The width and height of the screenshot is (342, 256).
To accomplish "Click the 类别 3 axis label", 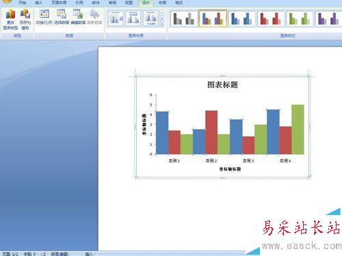I will pyautogui.click(x=248, y=160).
